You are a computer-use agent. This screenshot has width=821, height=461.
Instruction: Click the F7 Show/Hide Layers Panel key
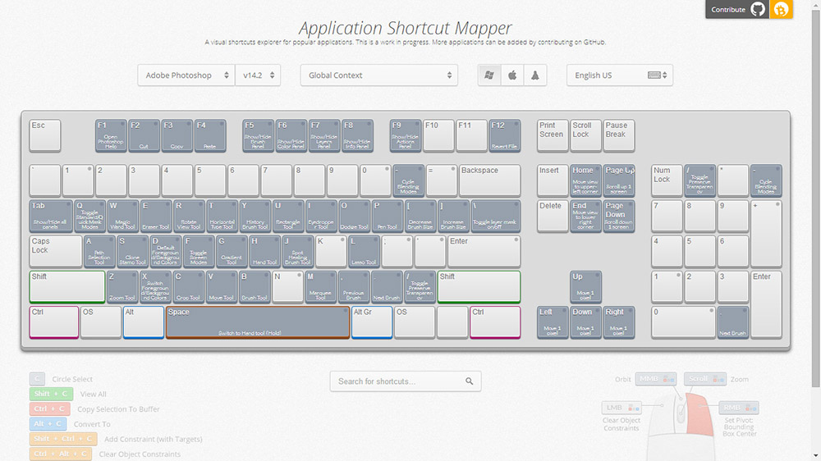(x=324, y=135)
